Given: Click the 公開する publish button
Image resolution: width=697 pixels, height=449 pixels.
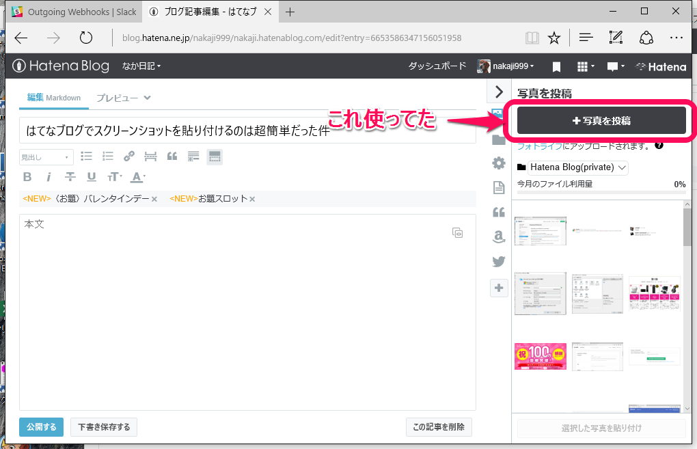Looking at the screenshot, I should pyautogui.click(x=41, y=426).
